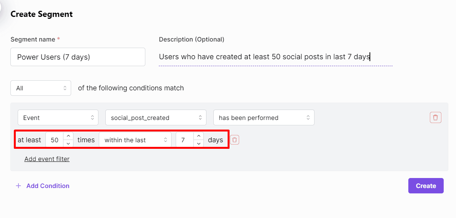Click the purple Create button
Screen dimensions: 456x218
pyautogui.click(x=426, y=186)
